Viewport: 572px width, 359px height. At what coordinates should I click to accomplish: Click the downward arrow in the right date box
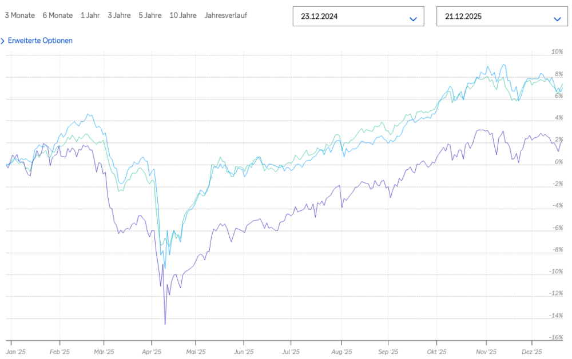tap(557, 19)
